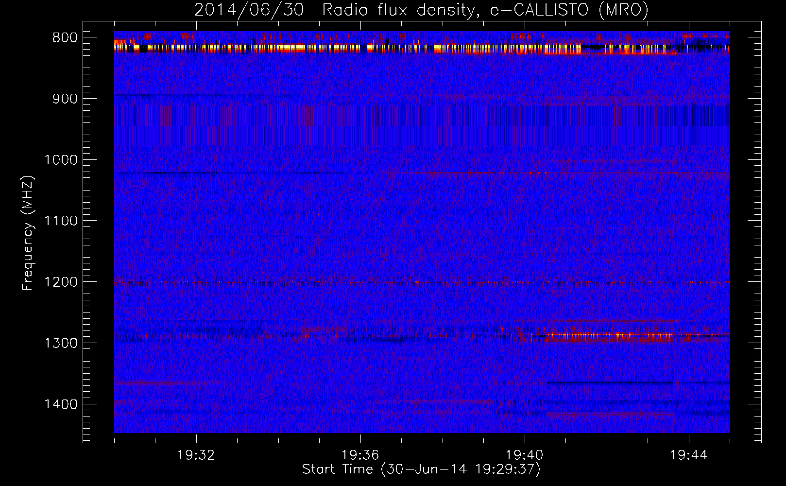This screenshot has height=486, width=786.
Task: Click the "Frequency (MHZ)" axis label
Action: click(28, 233)
